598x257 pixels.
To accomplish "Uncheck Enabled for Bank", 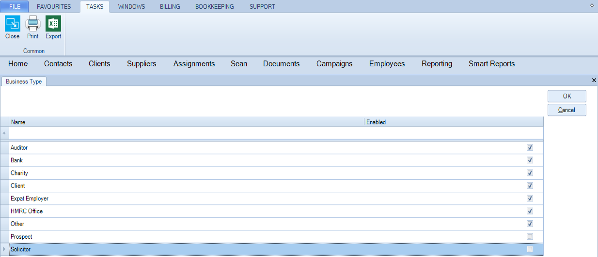I will [x=530, y=160].
